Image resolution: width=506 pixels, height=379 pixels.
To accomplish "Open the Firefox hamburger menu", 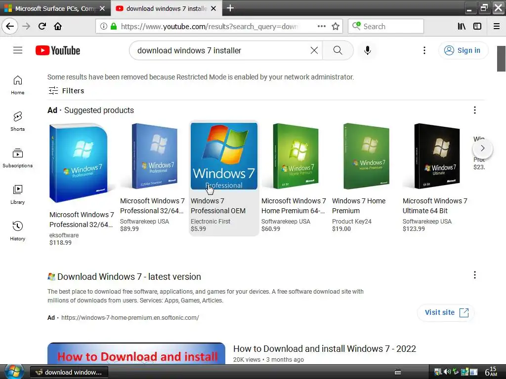I will (497, 26).
